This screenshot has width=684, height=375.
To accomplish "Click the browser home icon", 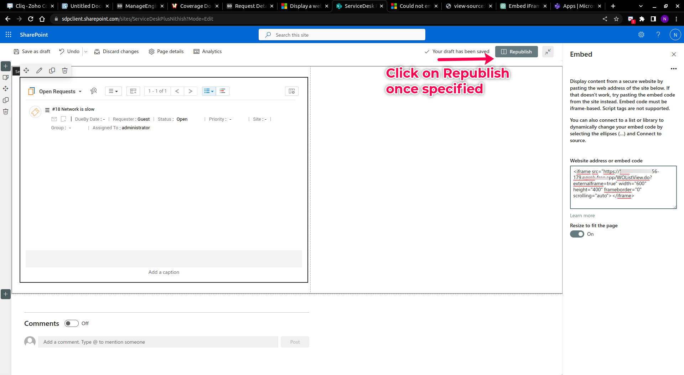I will [42, 19].
